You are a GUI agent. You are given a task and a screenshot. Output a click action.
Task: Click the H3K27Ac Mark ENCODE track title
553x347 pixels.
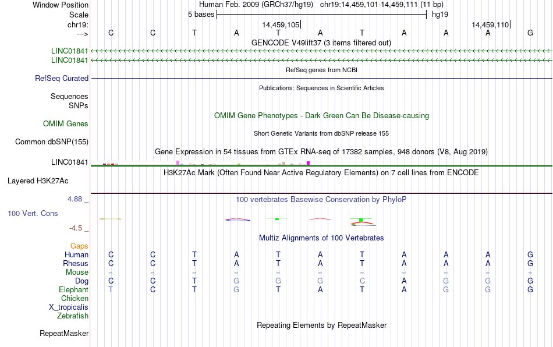pos(321,172)
